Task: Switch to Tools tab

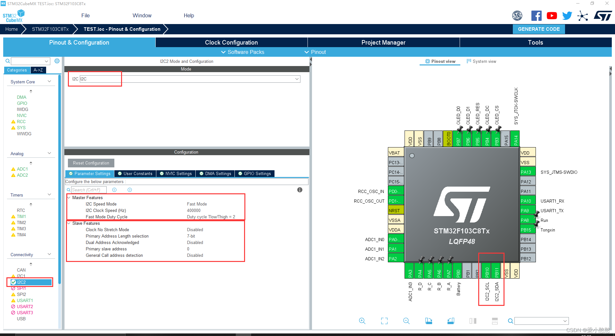Action: [x=536, y=42]
